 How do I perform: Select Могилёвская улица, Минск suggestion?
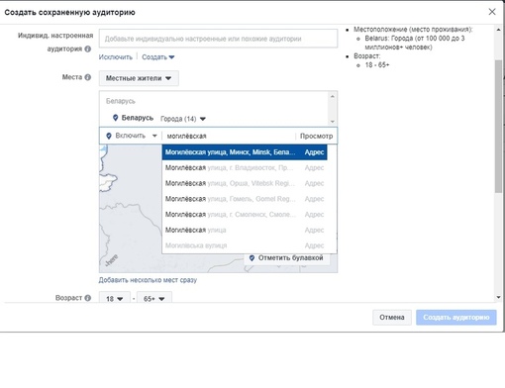click(x=245, y=152)
